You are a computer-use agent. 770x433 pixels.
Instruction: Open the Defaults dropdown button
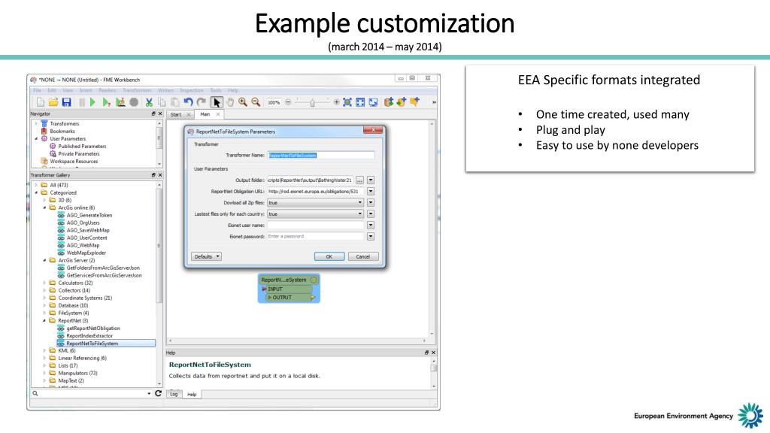(x=206, y=256)
